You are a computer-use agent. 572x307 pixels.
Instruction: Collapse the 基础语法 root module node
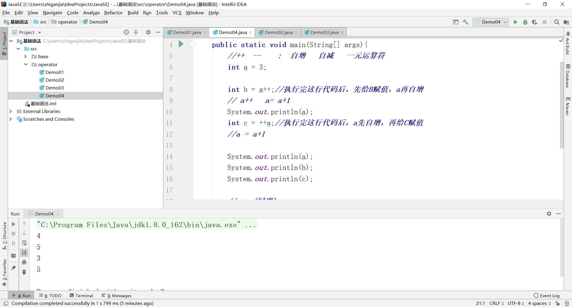[11, 41]
